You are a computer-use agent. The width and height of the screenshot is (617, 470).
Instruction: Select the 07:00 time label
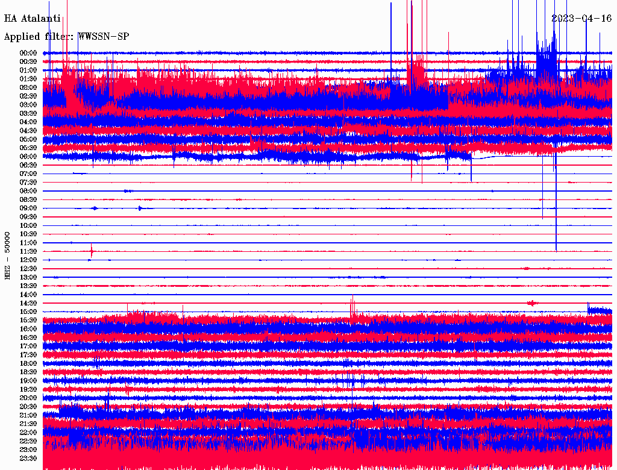[28, 174]
